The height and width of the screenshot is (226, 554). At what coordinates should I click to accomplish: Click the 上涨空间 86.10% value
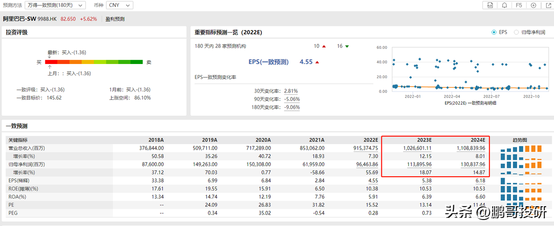tap(142, 98)
